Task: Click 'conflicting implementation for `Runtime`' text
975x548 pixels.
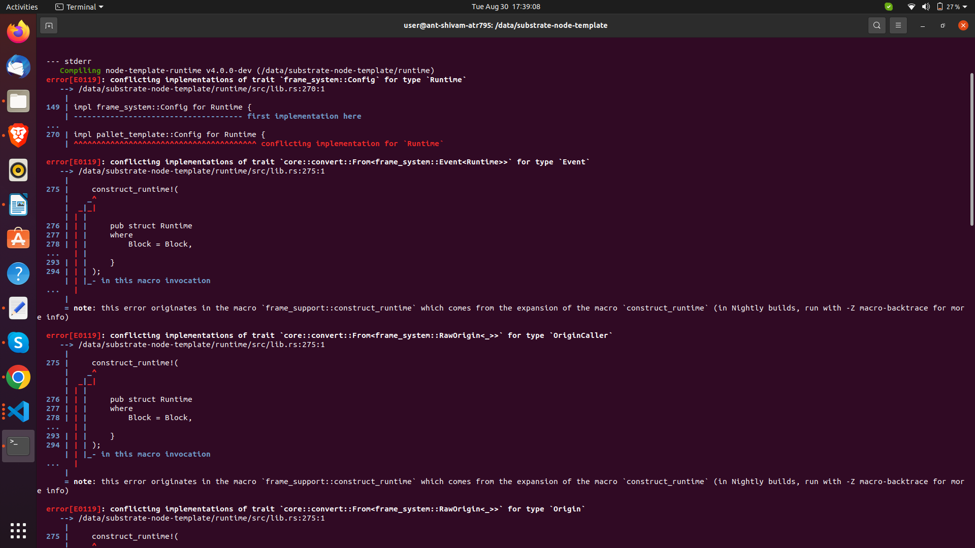Action: point(352,144)
